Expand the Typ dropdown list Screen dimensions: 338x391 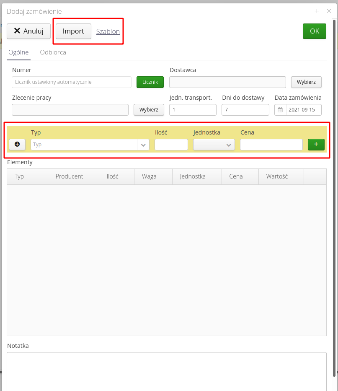point(143,145)
